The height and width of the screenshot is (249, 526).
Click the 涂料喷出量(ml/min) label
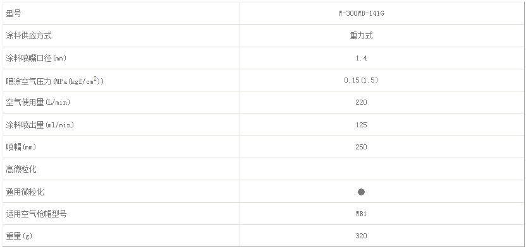pyautogui.click(x=40, y=125)
